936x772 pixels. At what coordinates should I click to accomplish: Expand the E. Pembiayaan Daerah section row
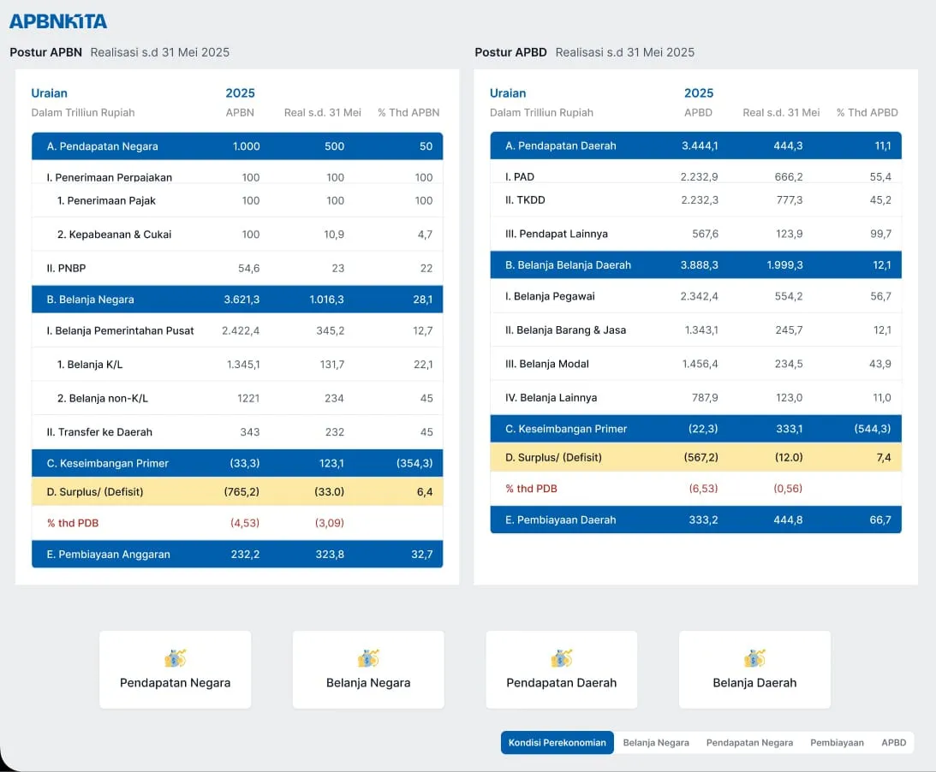tap(695, 520)
